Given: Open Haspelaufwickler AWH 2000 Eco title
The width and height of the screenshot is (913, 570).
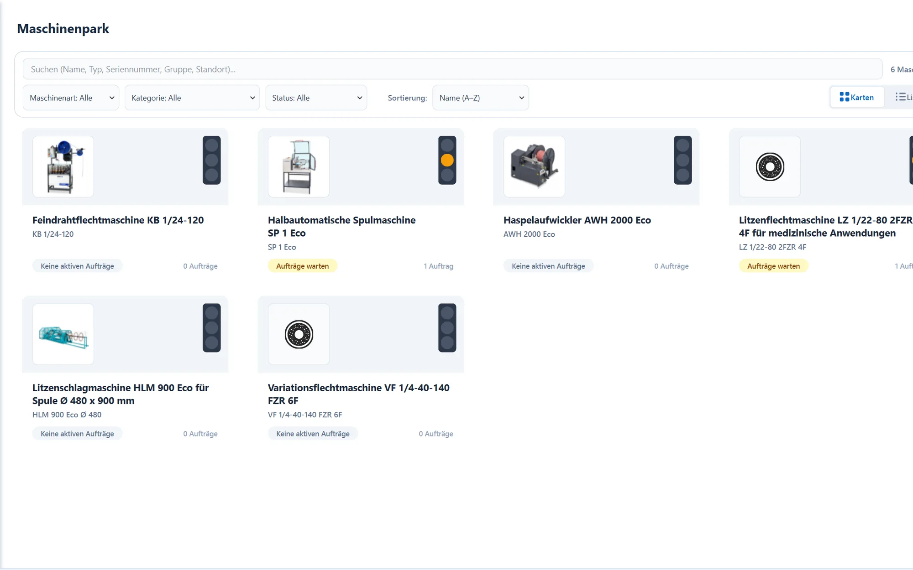Looking at the screenshot, I should tap(577, 220).
